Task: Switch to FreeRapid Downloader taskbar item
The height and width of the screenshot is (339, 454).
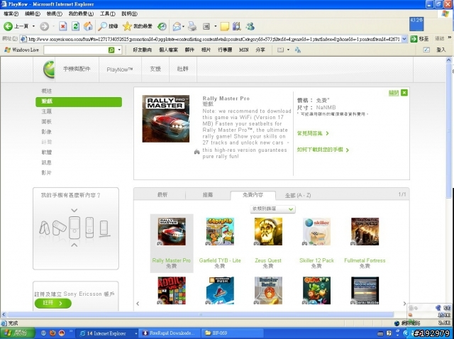Action: (x=168, y=333)
